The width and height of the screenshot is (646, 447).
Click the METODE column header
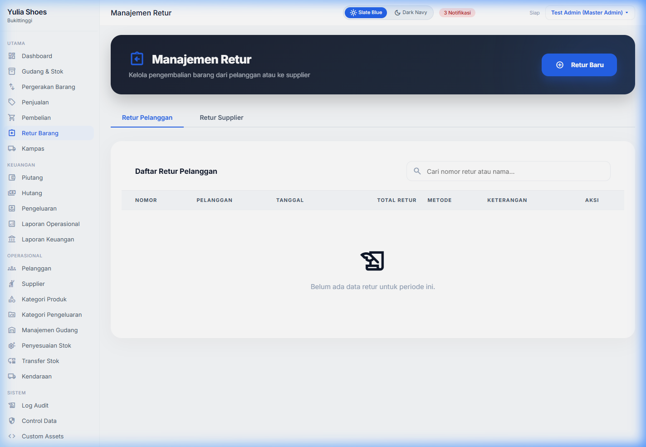pos(440,200)
